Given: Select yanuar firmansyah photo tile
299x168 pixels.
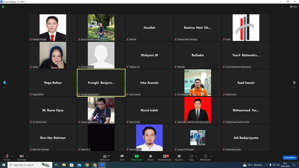Looking at the screenshot, I should [x=198, y=138].
